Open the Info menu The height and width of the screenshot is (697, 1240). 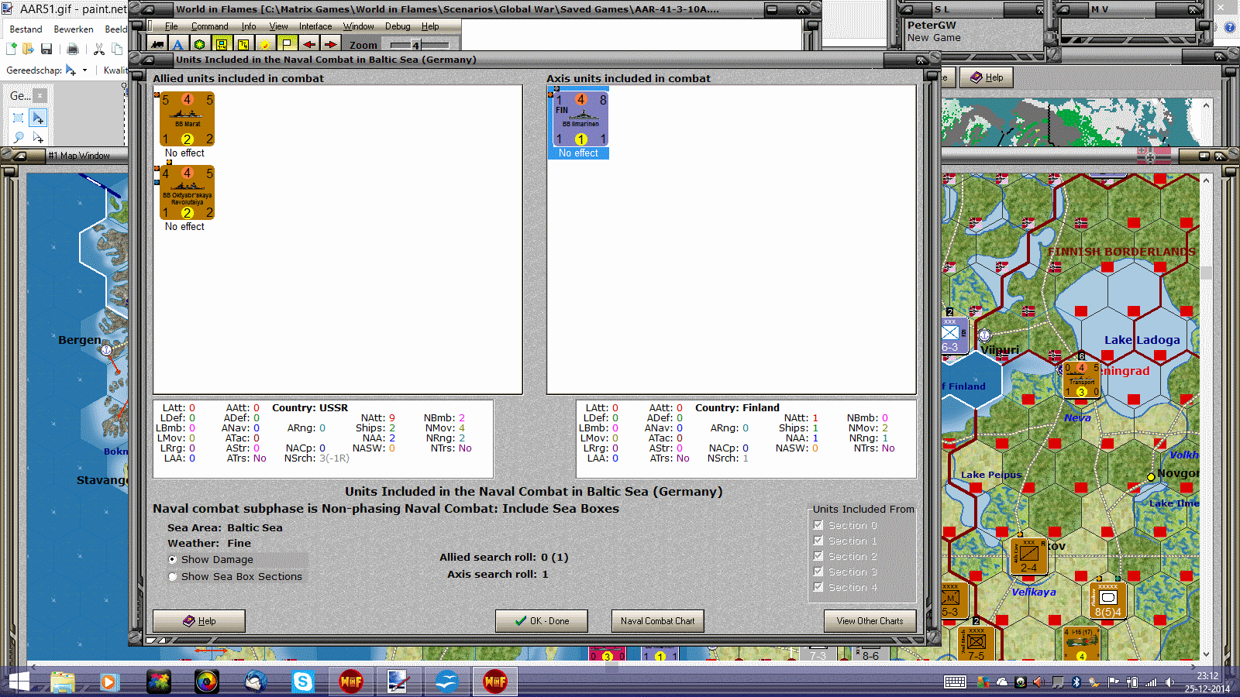point(249,26)
